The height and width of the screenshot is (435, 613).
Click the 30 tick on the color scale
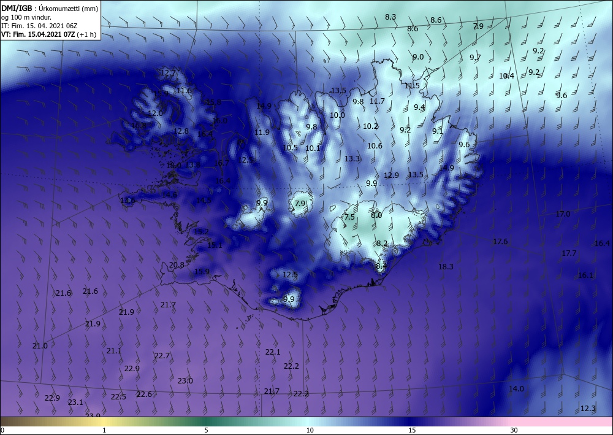(x=514, y=430)
